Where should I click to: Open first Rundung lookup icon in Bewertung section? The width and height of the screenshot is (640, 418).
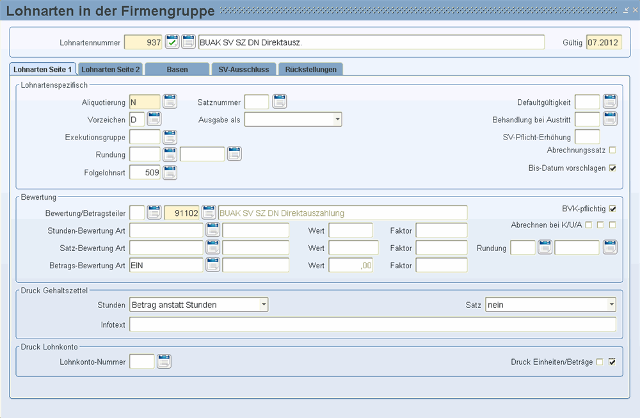(x=545, y=247)
